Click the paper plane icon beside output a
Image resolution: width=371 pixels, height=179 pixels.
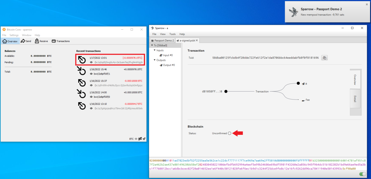pos(303,84)
